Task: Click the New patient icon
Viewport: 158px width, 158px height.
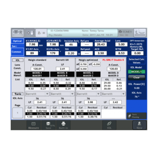Action: click(140, 125)
